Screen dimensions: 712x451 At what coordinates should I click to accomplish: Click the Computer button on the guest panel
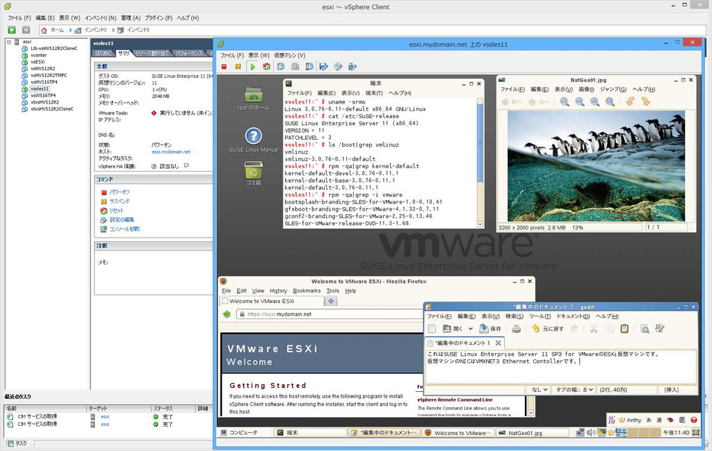coord(239,433)
